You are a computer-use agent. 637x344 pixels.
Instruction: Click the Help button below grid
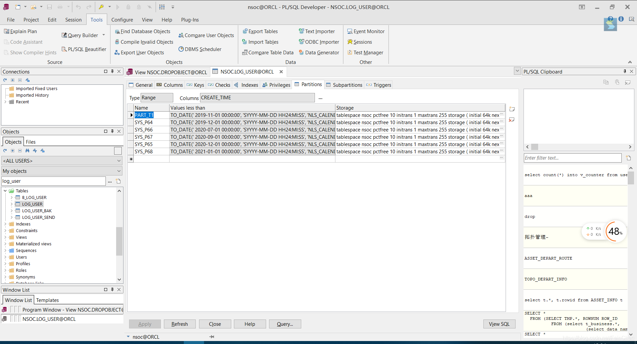pos(250,324)
